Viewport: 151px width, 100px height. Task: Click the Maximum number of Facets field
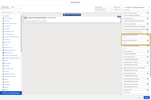click(x=136, y=37)
